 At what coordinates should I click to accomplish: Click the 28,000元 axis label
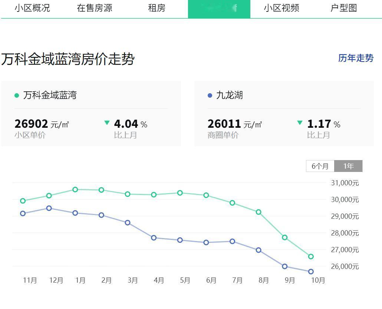tap(345, 233)
